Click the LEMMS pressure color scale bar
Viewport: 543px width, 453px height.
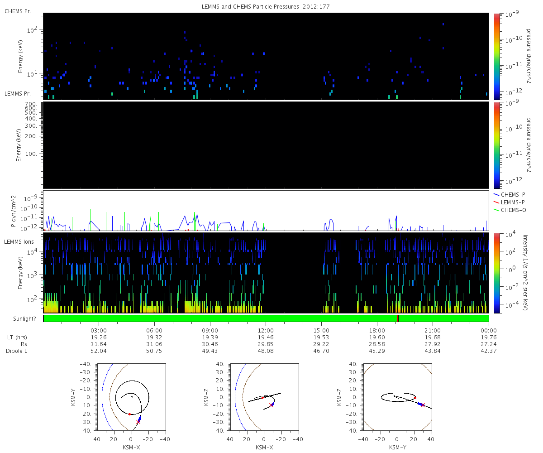[x=497, y=145]
